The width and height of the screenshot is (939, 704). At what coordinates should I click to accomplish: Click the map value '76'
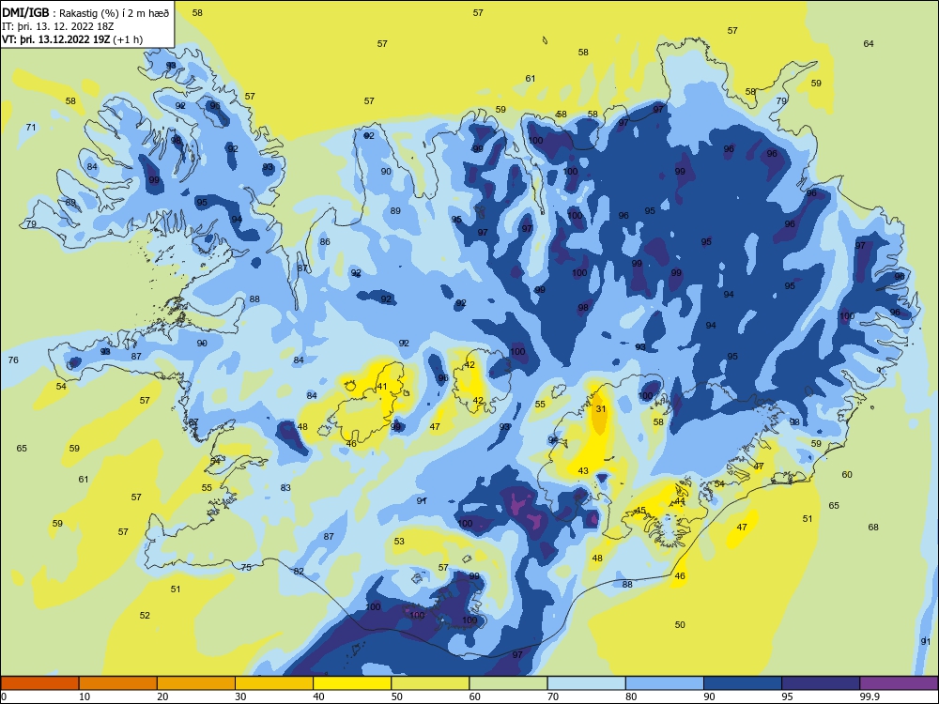tap(13, 360)
